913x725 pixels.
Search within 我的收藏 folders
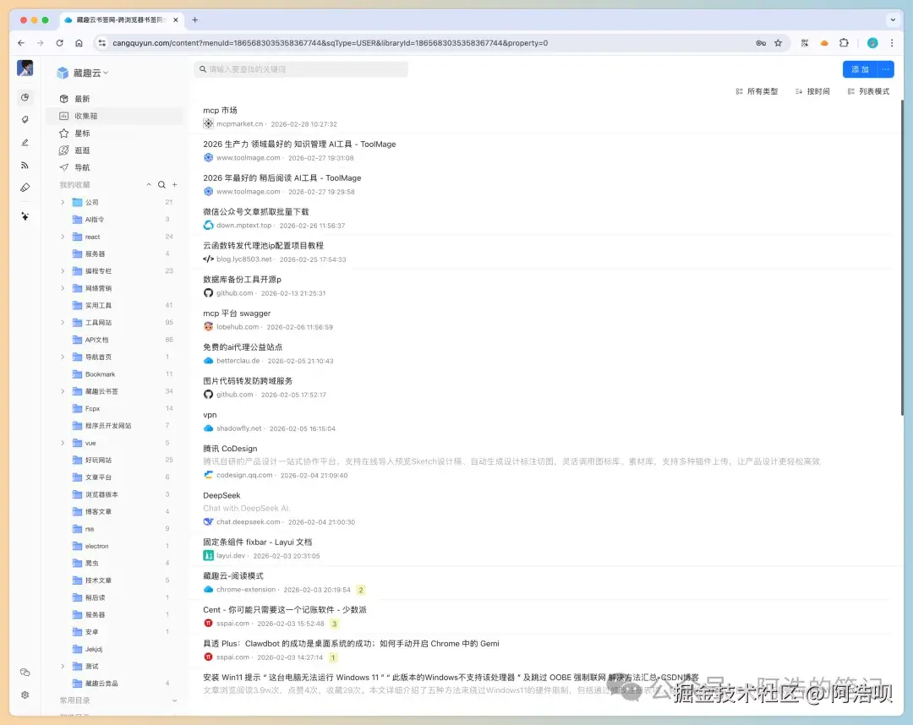tap(161, 184)
